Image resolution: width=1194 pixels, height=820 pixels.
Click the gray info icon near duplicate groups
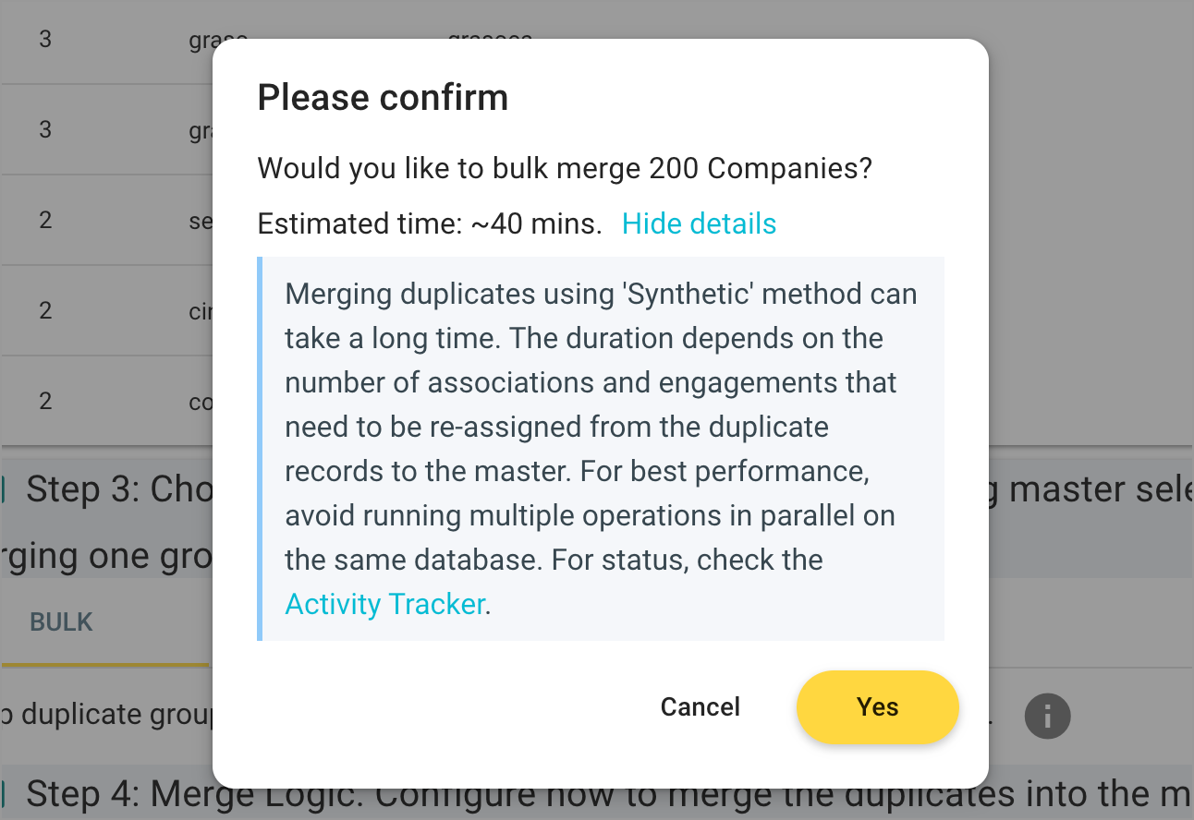pyautogui.click(x=1047, y=717)
